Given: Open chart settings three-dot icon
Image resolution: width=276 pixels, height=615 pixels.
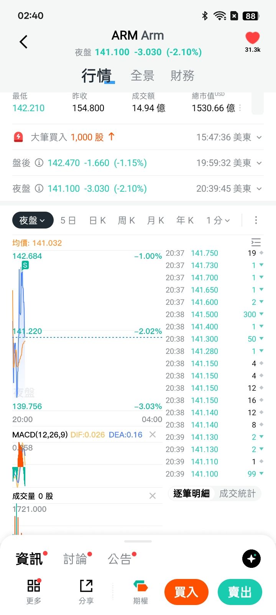Looking at the screenshot, I should pyautogui.click(x=256, y=220).
